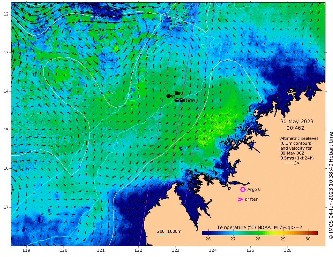Image resolution: width=333 pixels, height=257 pixels.
Task: Click the '200 1000m' depth legend text
Action: point(169,231)
